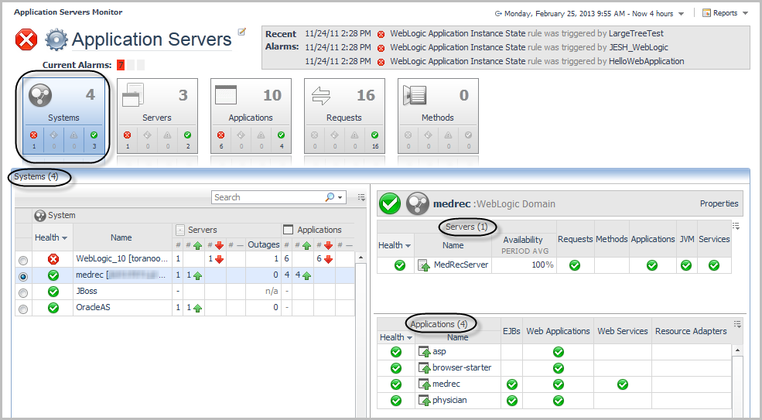Collapse the Servers column group in systems table
762x420 pixels.
[x=179, y=230]
